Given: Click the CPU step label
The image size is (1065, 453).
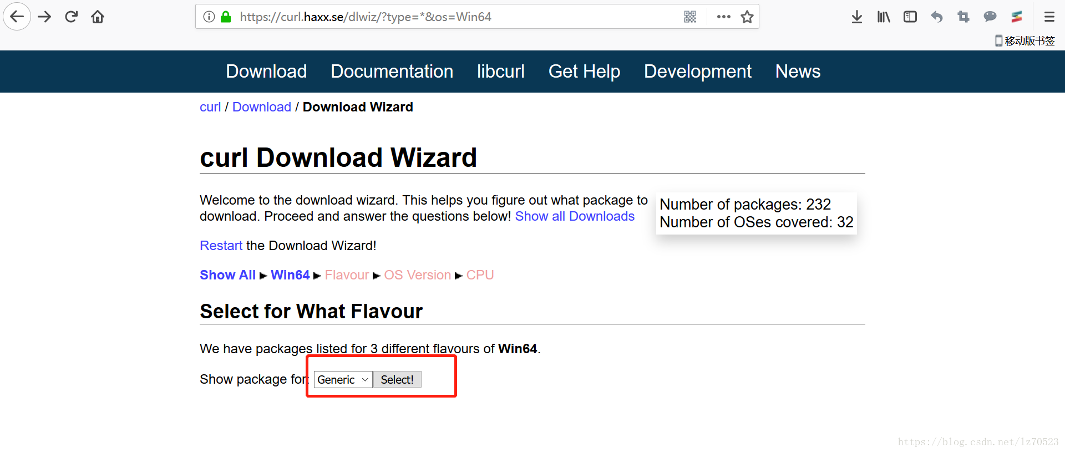Looking at the screenshot, I should (x=480, y=275).
